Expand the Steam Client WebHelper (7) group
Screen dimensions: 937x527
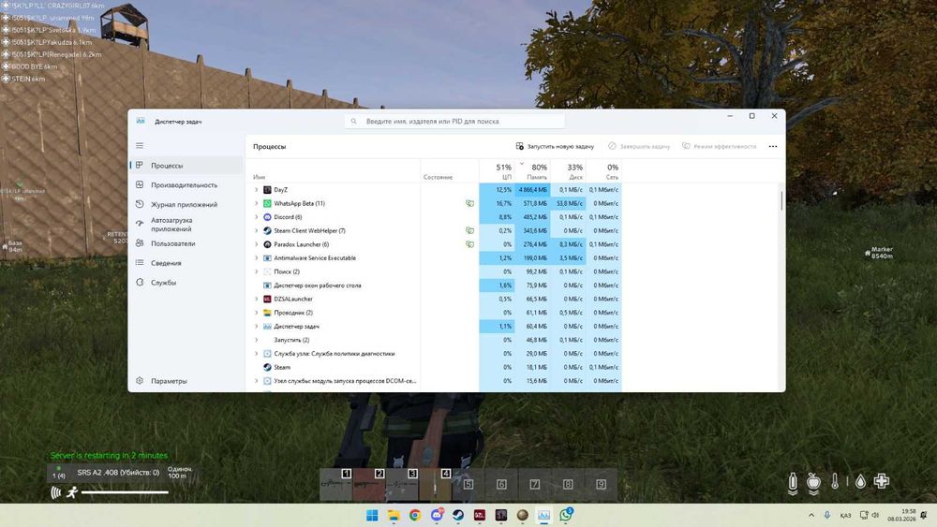257,231
